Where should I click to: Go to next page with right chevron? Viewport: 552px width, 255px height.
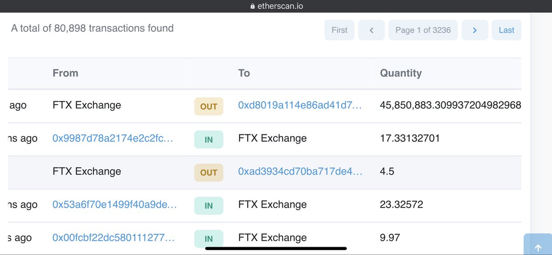click(x=475, y=30)
